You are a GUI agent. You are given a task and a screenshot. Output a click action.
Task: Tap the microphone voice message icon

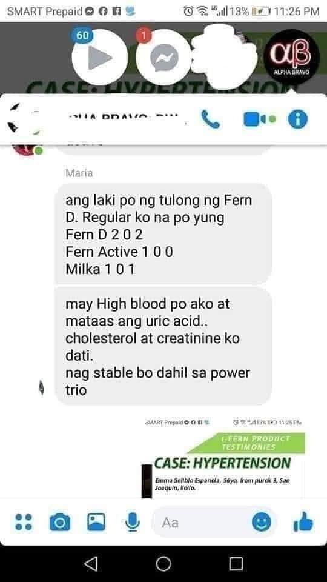pyautogui.click(x=133, y=523)
